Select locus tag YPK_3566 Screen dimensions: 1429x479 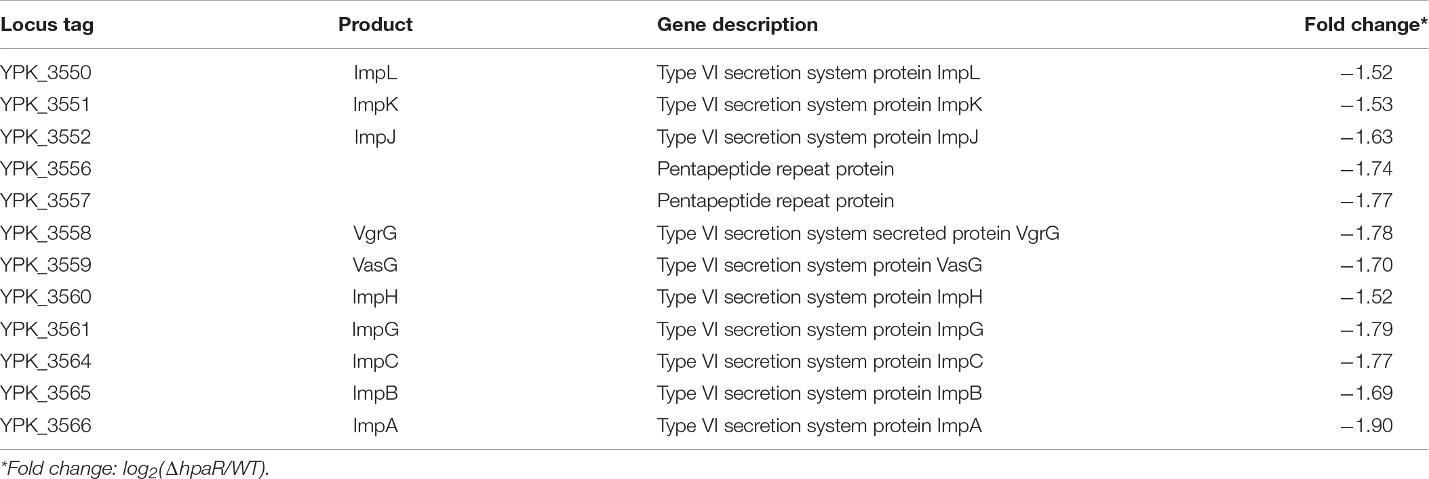click(45, 425)
